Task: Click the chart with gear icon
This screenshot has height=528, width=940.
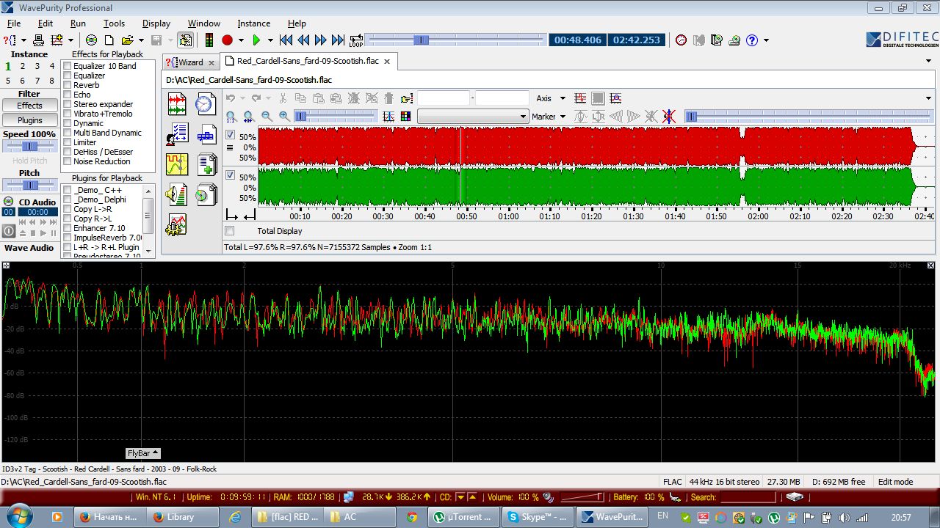Action: (x=177, y=224)
